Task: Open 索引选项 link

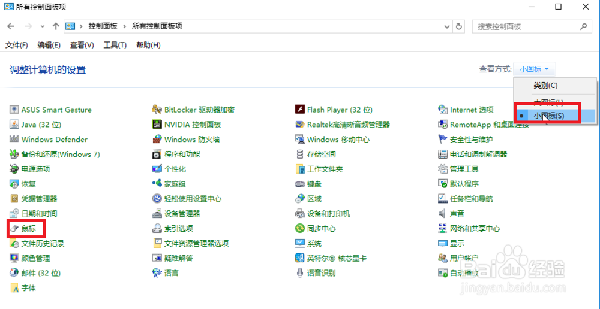Action: [x=178, y=228]
